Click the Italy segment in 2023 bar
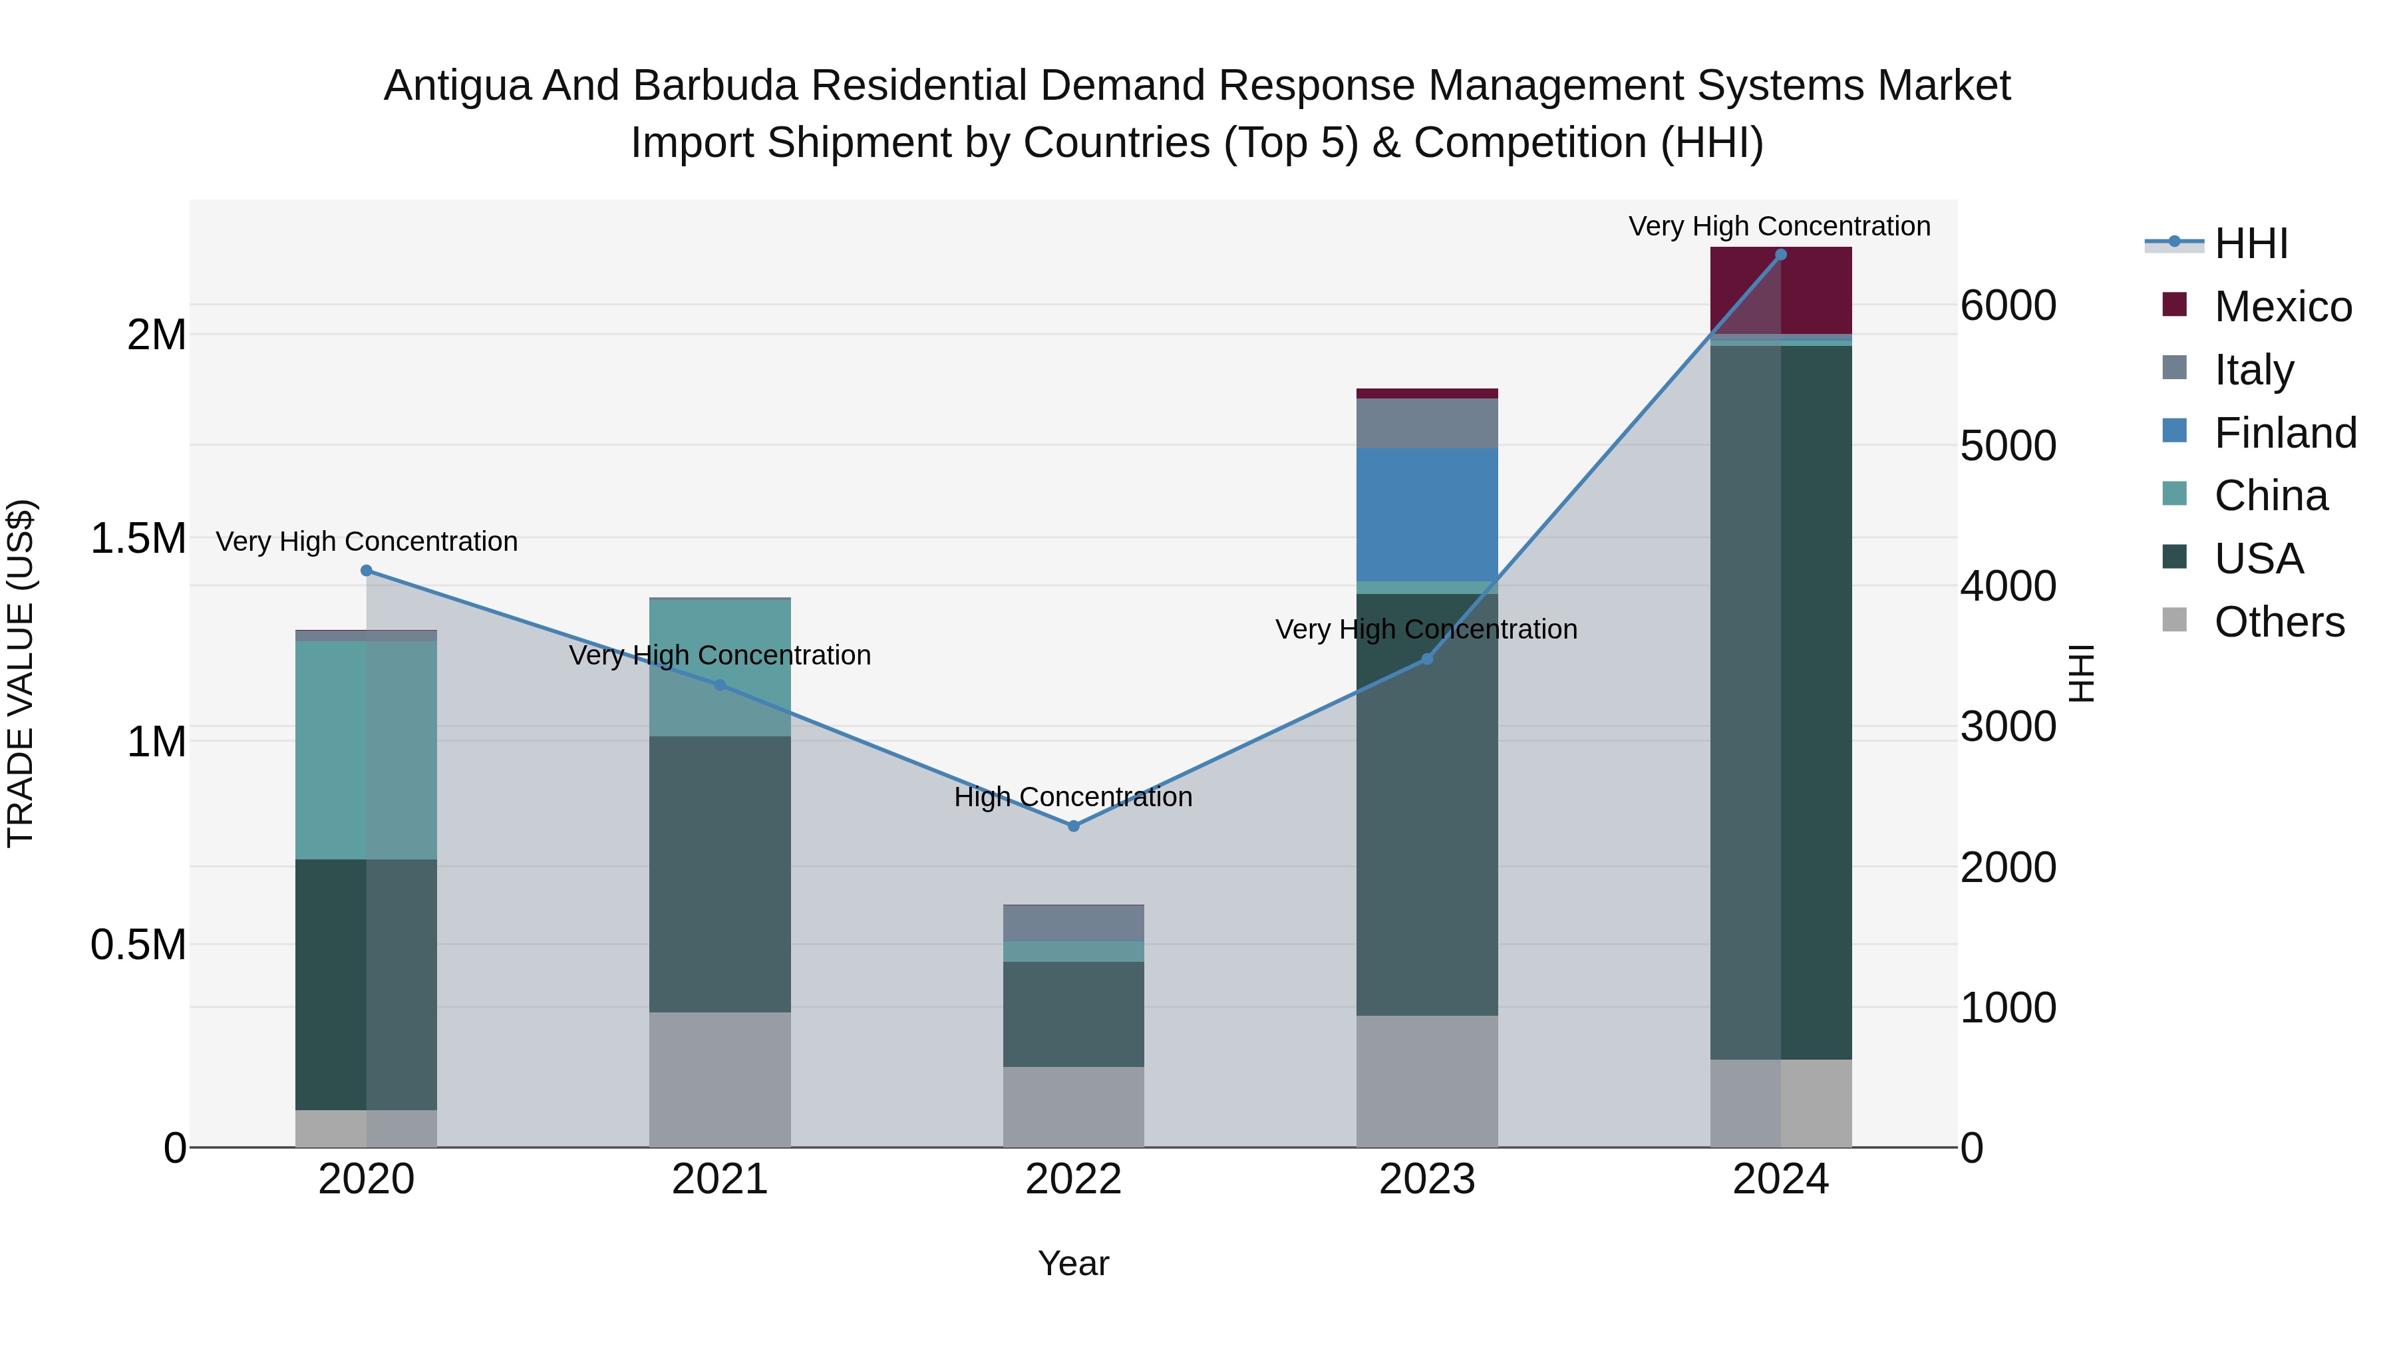The height and width of the screenshot is (1347, 2395). [1427, 424]
